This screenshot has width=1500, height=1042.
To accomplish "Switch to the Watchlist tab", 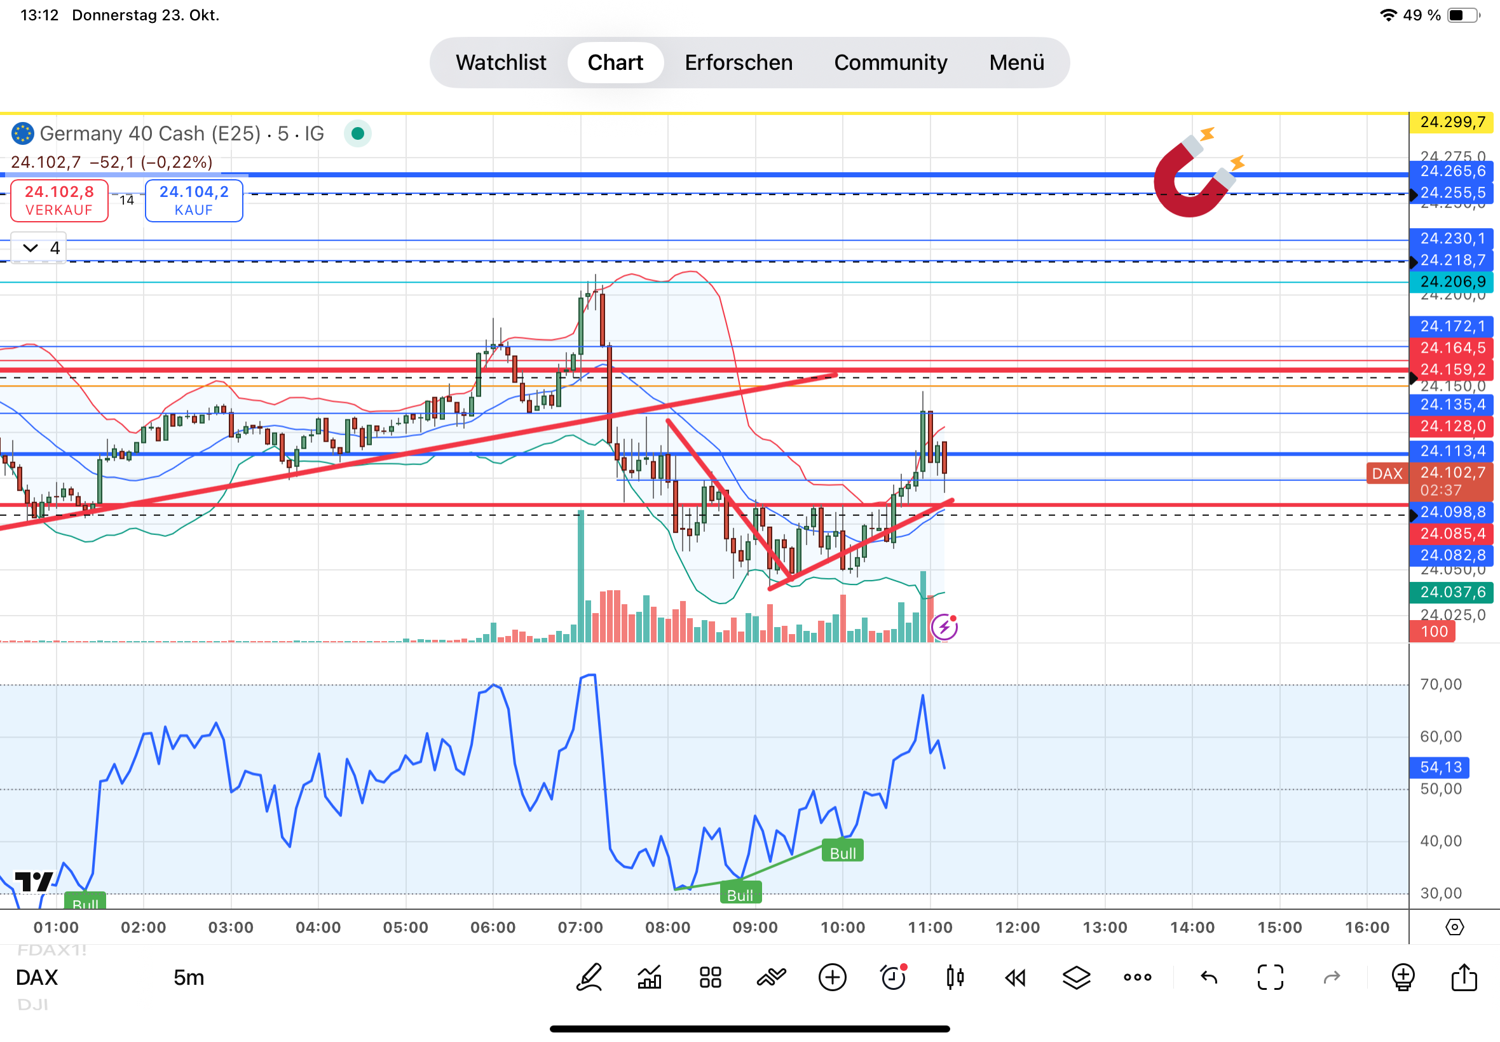I will tap(501, 63).
